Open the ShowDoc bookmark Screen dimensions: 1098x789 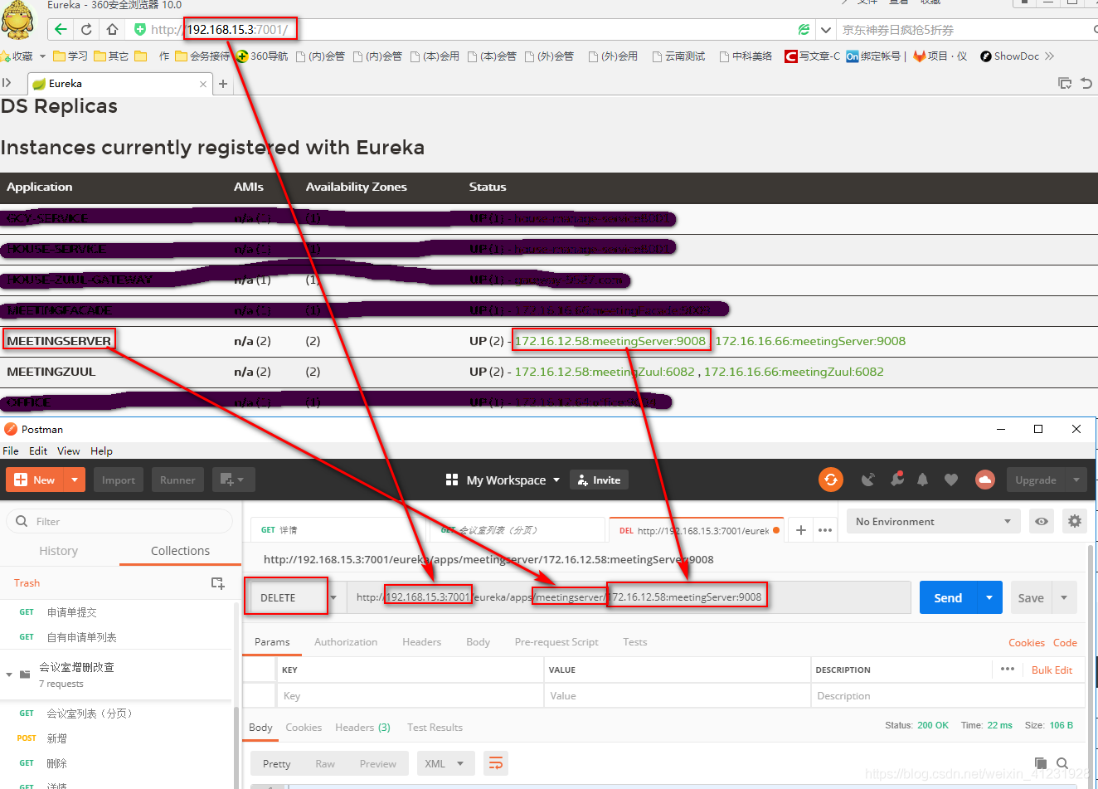point(1009,56)
